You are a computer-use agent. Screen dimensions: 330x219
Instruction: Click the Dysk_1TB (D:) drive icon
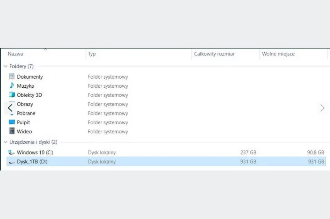(12, 162)
